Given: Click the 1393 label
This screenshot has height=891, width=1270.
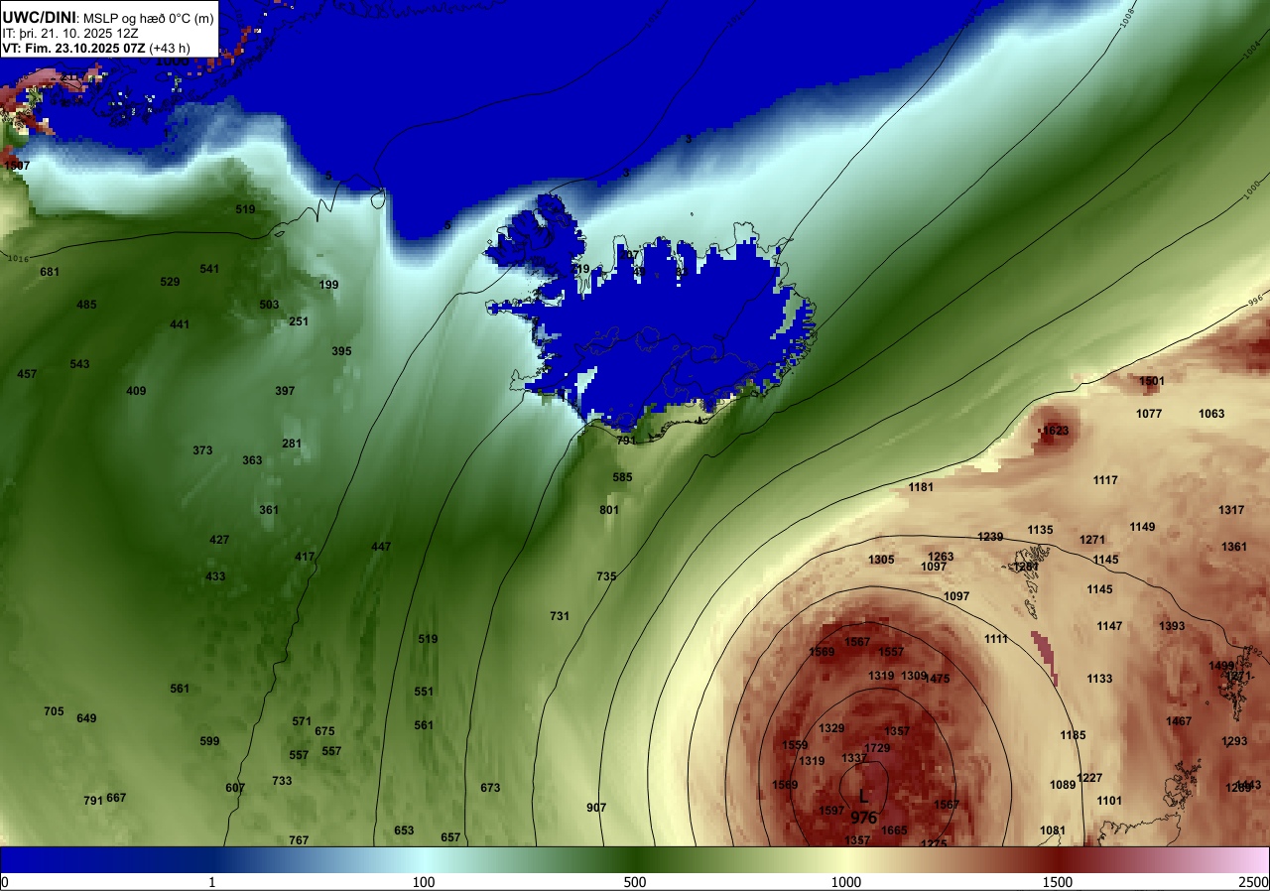Looking at the screenshot, I should coord(1172,626).
